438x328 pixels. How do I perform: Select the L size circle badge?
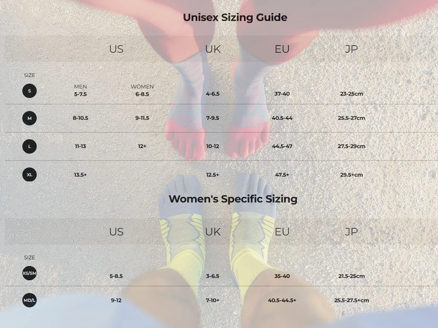pos(30,147)
